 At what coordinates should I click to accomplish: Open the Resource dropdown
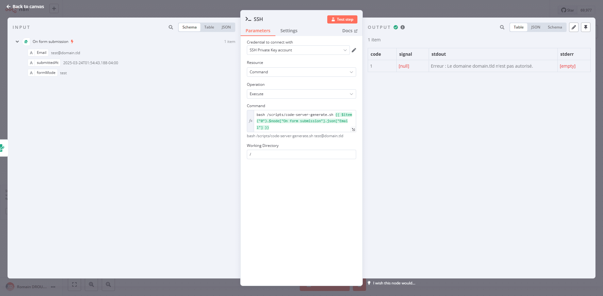(301, 72)
